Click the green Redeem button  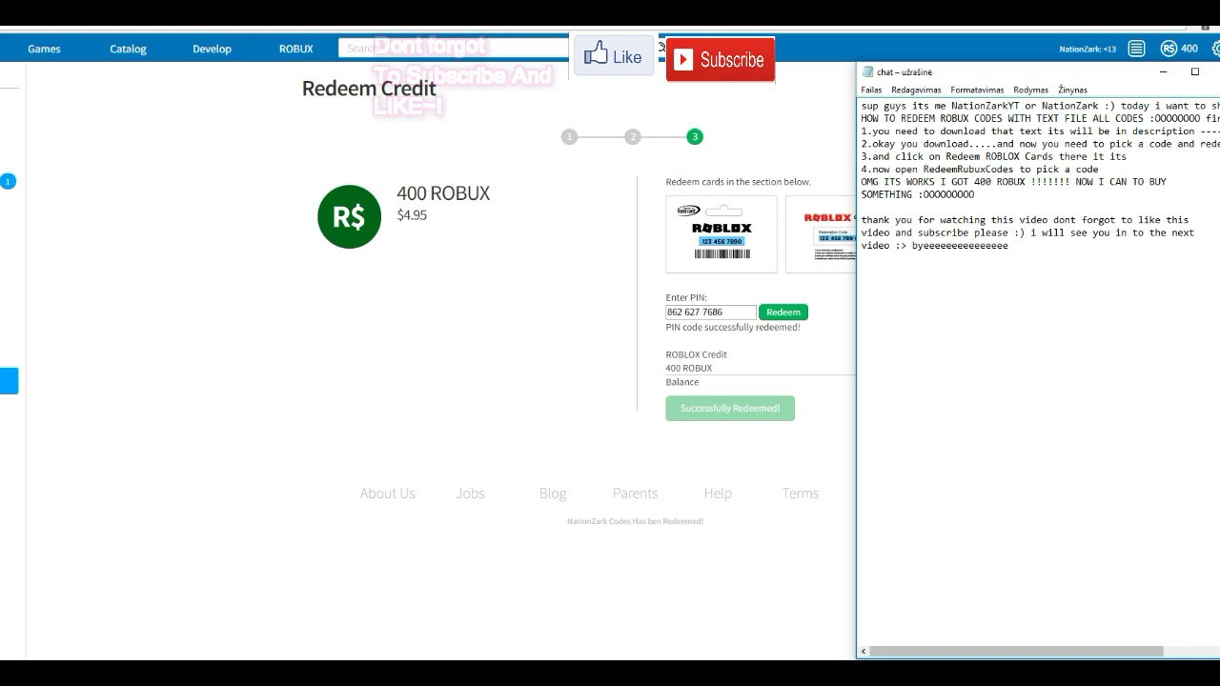tap(783, 313)
